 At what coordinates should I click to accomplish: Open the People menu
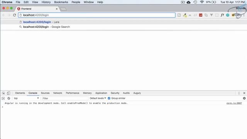click(76, 2)
